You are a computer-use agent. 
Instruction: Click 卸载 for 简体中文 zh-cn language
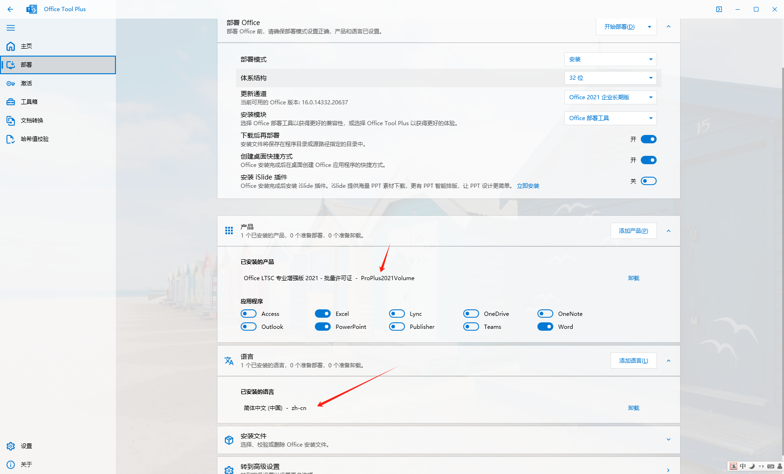(634, 408)
